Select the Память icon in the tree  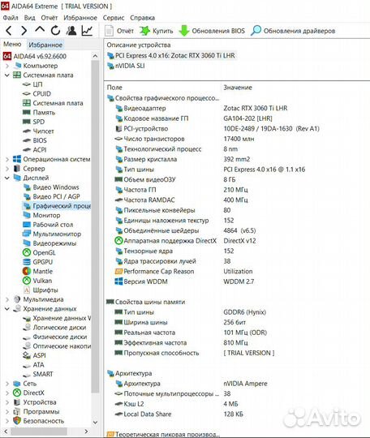(27, 112)
